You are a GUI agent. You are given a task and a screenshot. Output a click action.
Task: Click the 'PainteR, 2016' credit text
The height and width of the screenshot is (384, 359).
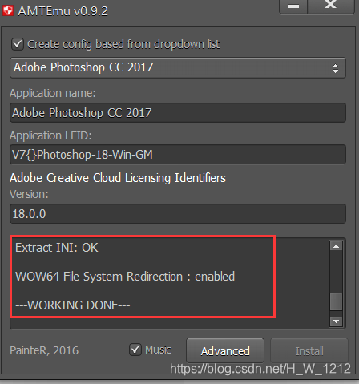pyautogui.click(x=44, y=350)
